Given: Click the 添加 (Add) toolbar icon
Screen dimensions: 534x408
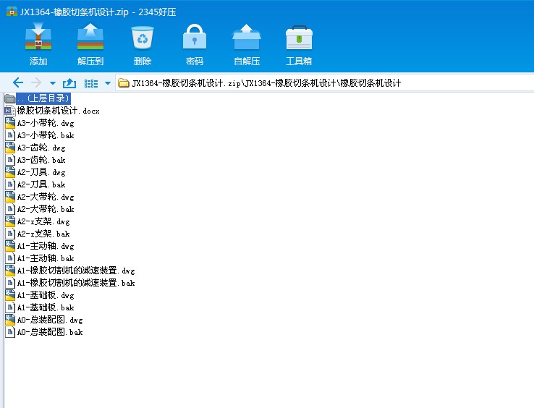Looking at the screenshot, I should 38,37.
